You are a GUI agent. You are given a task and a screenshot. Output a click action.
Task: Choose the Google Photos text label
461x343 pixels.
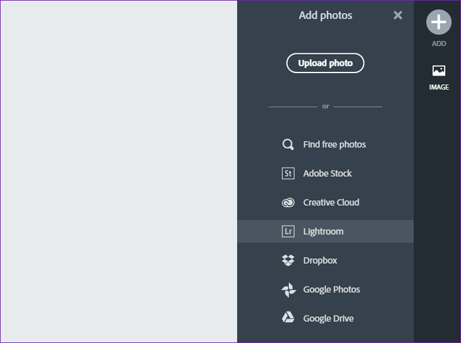tap(331, 290)
